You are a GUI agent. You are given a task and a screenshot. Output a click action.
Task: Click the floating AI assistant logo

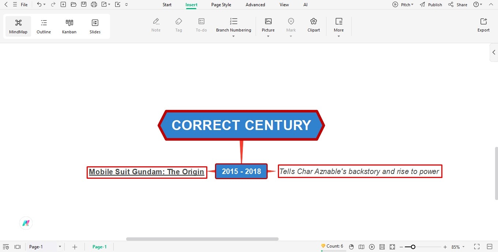[x=26, y=223]
